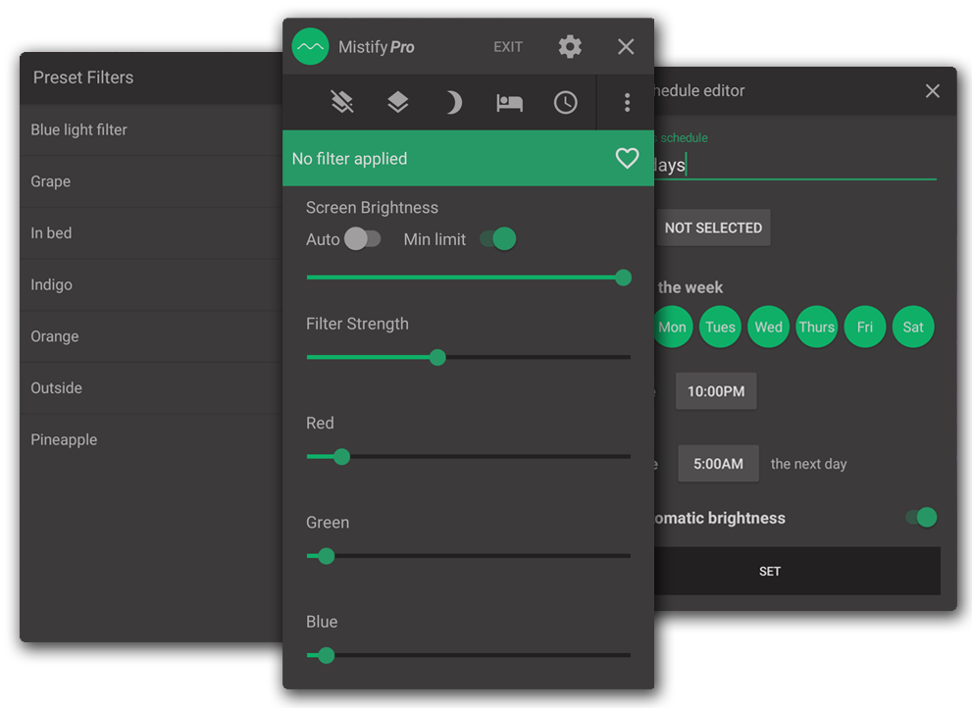Toggle automatic brightness in schedule editor
Viewport: 972px width, 708px height.
click(x=921, y=517)
